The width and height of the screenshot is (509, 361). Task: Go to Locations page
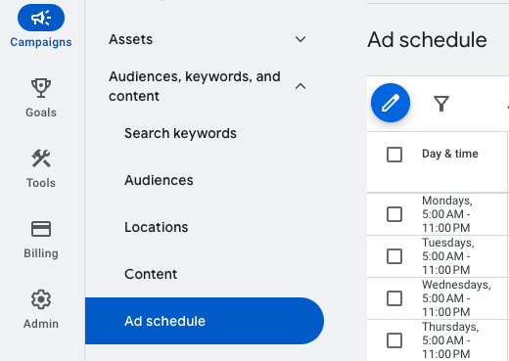pyautogui.click(x=157, y=227)
